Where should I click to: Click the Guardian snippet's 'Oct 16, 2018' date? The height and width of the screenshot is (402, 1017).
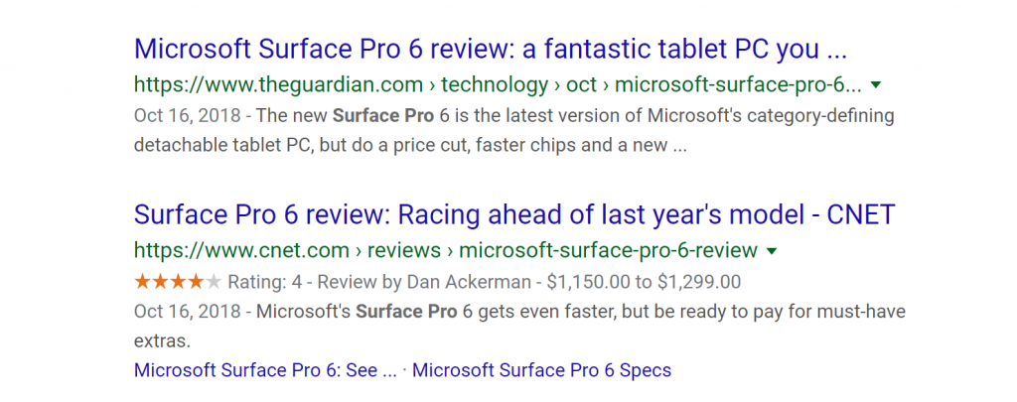click(187, 115)
